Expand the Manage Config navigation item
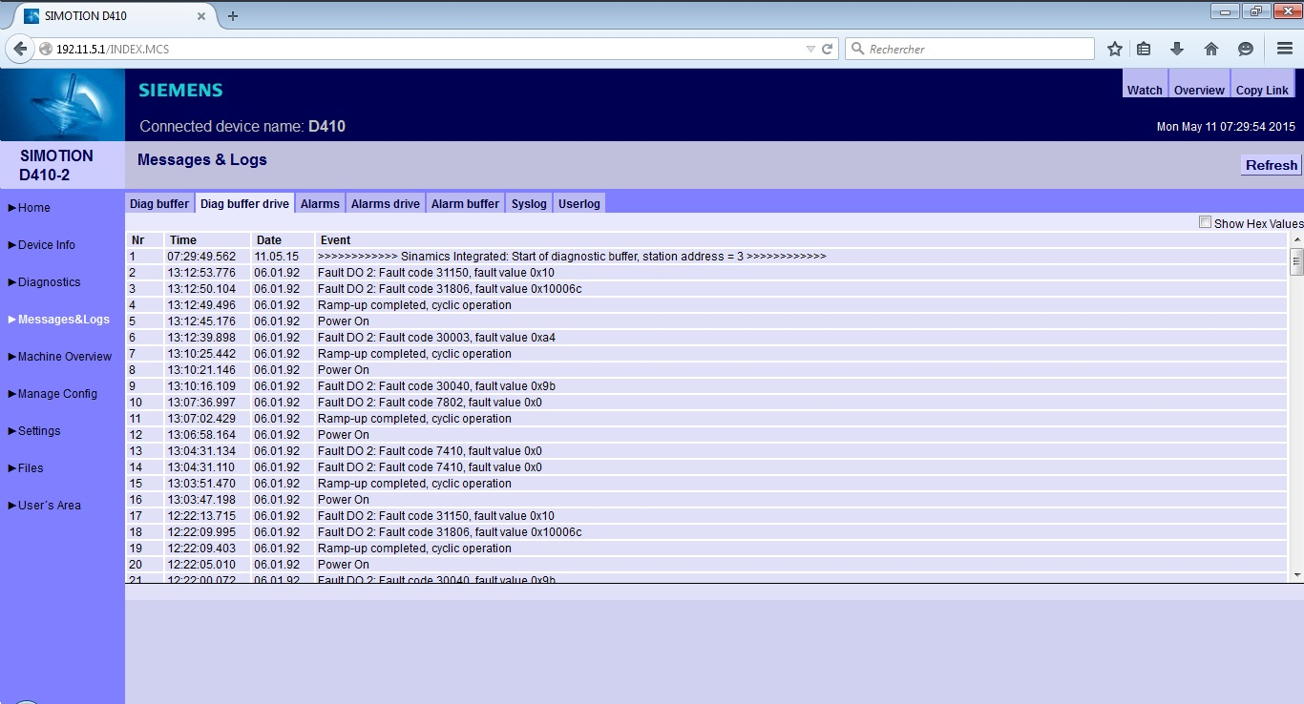Viewport: 1304px width, 704px height. pos(53,394)
